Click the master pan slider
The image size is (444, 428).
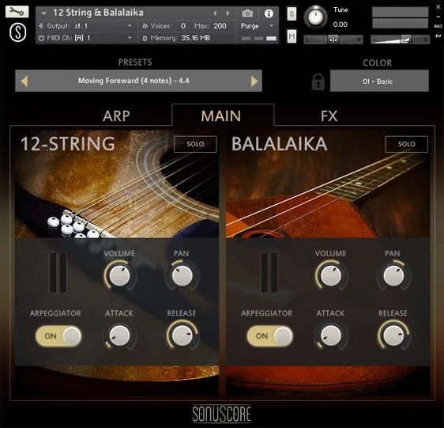tap(333, 40)
